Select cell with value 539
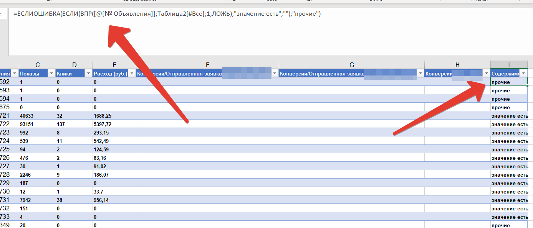Image resolution: width=533 pixels, height=228 pixels. coord(37,141)
